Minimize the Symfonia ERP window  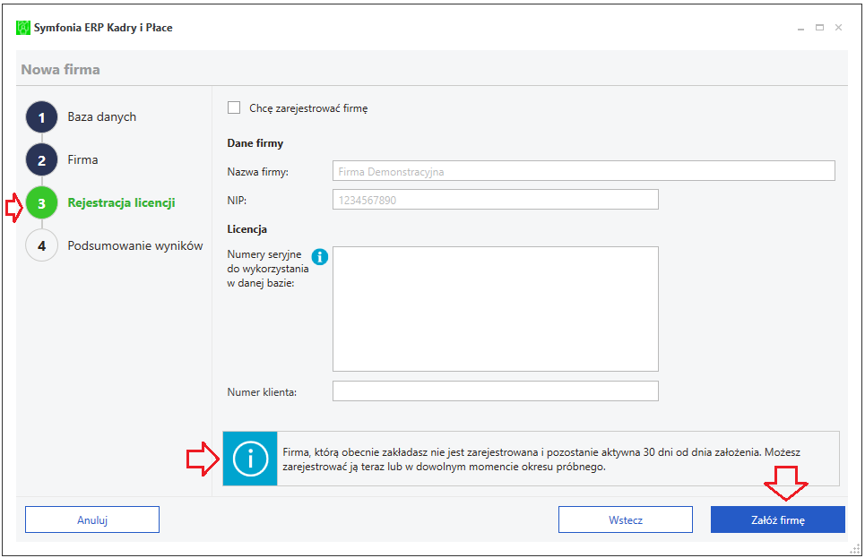click(x=800, y=28)
